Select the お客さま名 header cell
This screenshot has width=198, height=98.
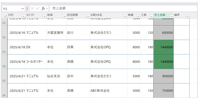click(109, 16)
